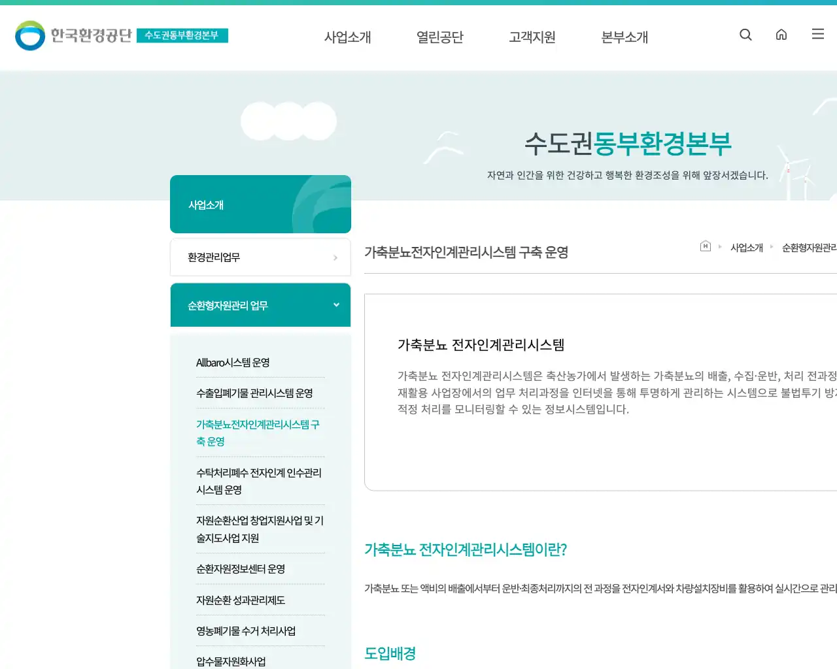The width and height of the screenshot is (837, 669).
Task: Open the 본부소개 top menu
Action: [x=623, y=37]
